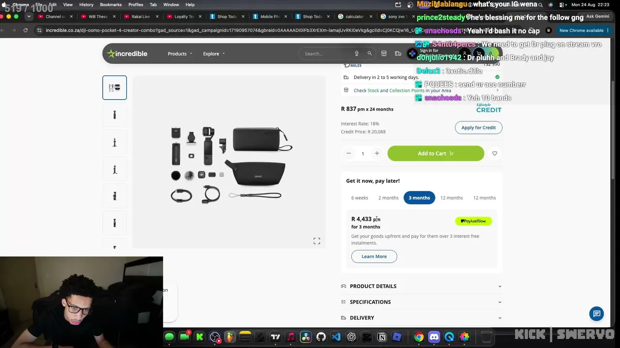Open OBS Studio from the dock
The width and height of the screenshot is (620, 348).
(215, 337)
